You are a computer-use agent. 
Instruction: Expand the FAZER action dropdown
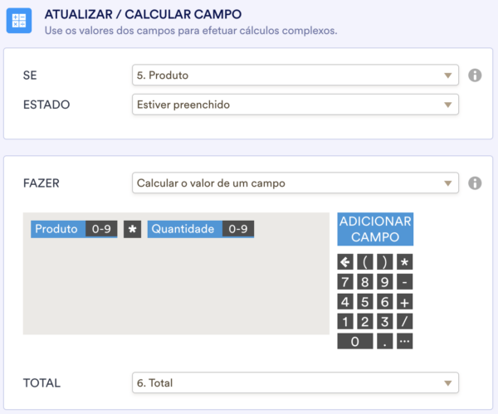click(295, 183)
